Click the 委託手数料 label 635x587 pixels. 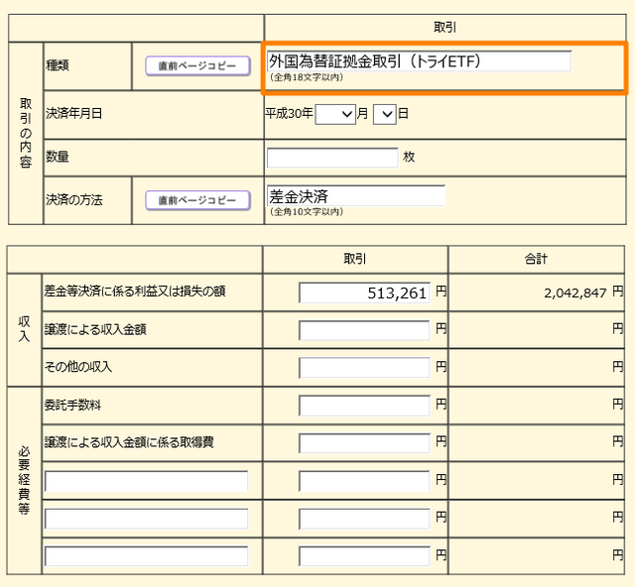[72, 405]
